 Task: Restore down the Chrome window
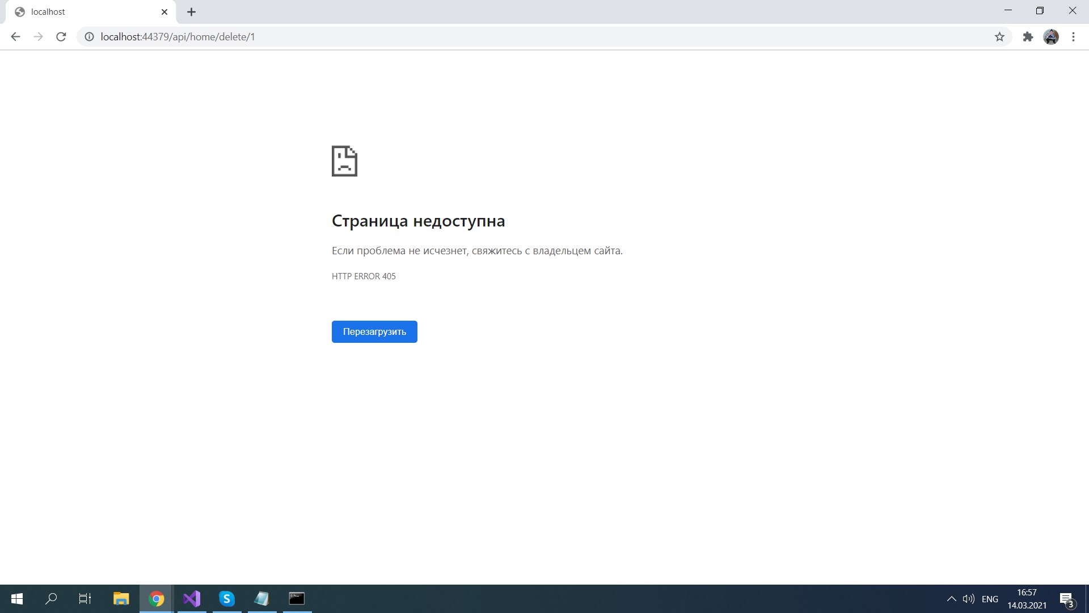[1040, 11]
